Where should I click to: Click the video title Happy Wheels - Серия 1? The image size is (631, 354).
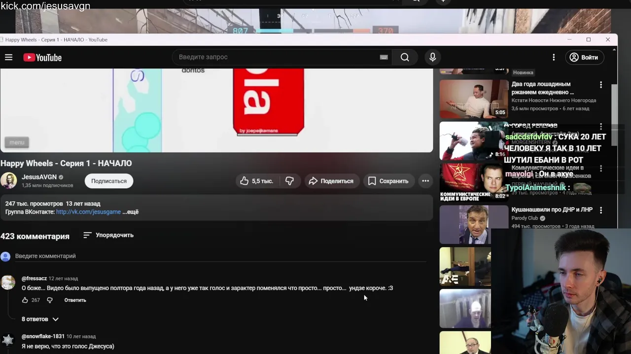[x=66, y=163]
